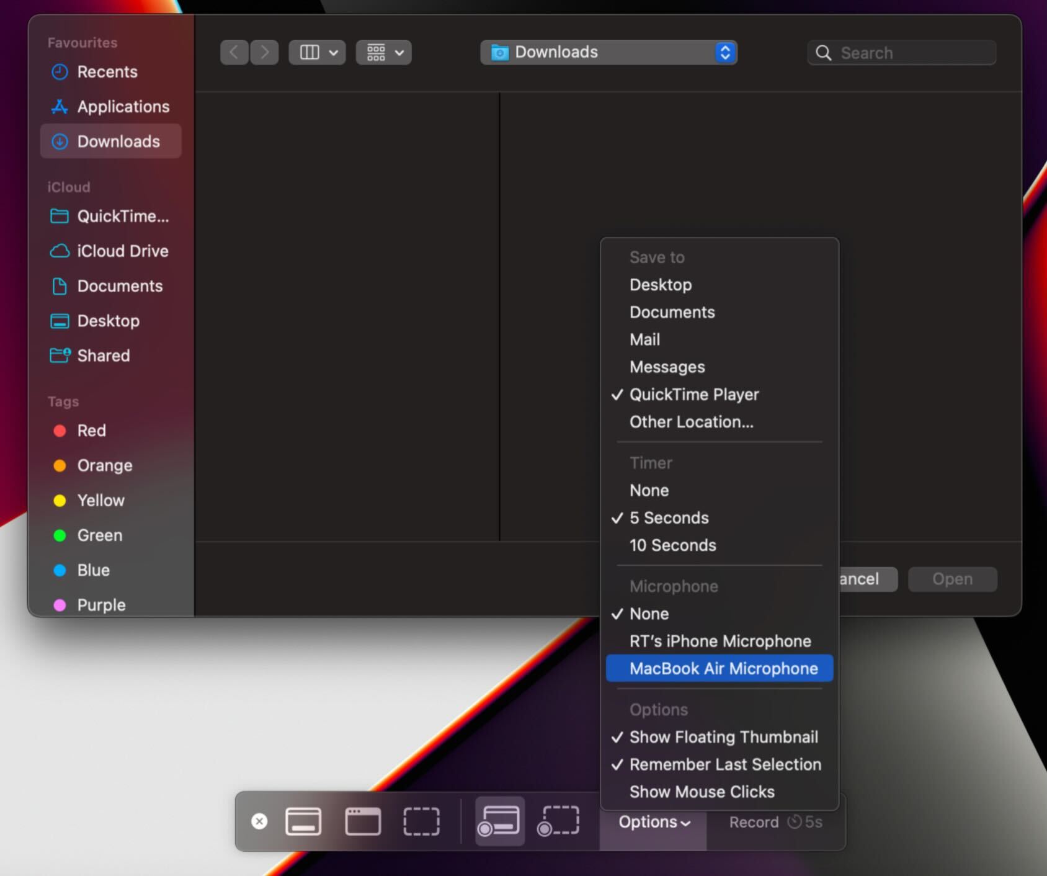Choose Documents under Save to

pyautogui.click(x=720, y=312)
